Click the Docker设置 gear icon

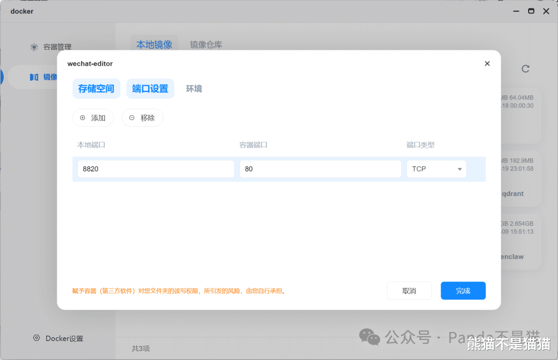pyautogui.click(x=37, y=338)
